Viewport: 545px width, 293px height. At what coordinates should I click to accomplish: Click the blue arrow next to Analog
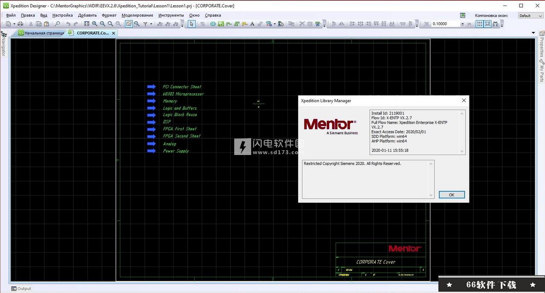click(151, 144)
